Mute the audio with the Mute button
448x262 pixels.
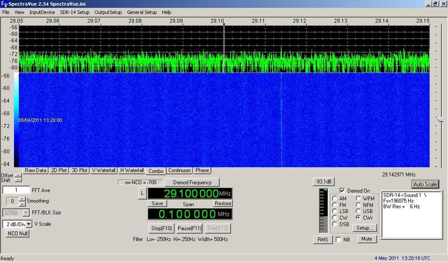366,239
